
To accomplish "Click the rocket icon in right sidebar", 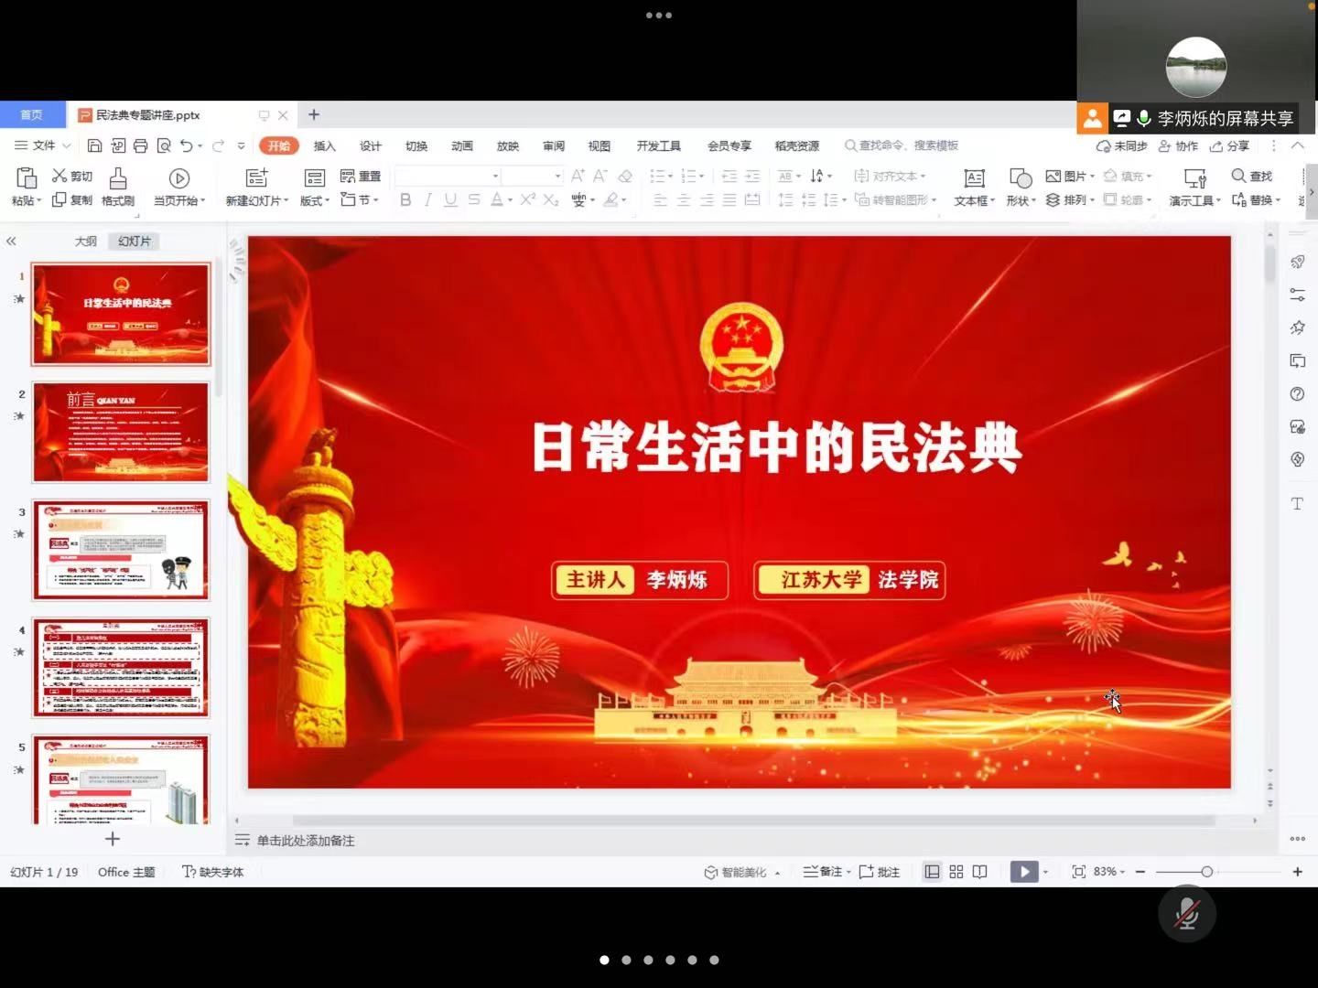I will 1297,262.
